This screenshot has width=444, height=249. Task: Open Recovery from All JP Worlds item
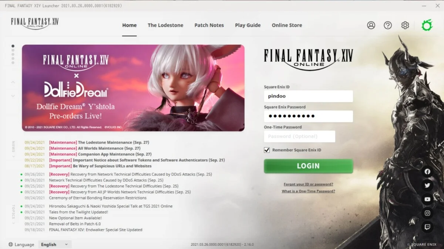(120, 192)
